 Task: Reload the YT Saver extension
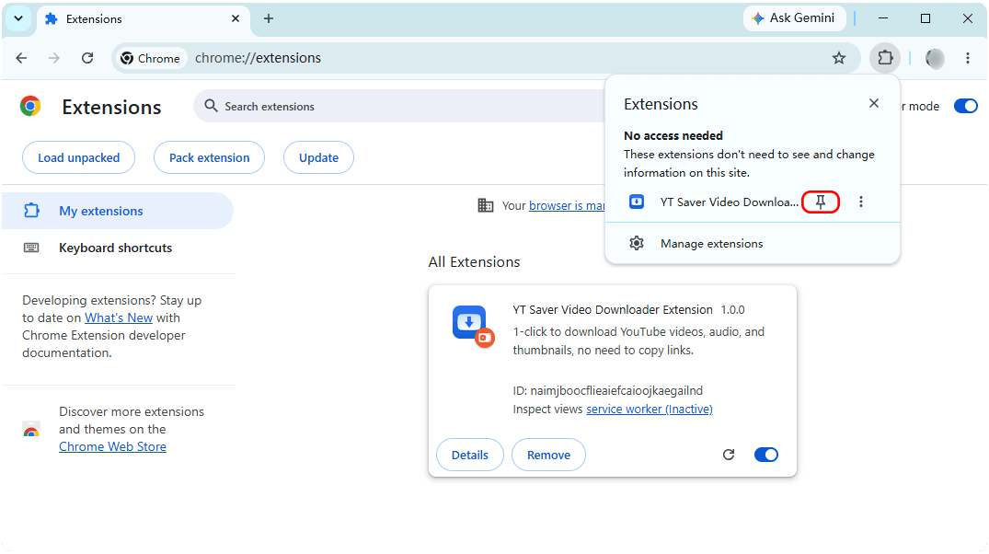pos(729,455)
